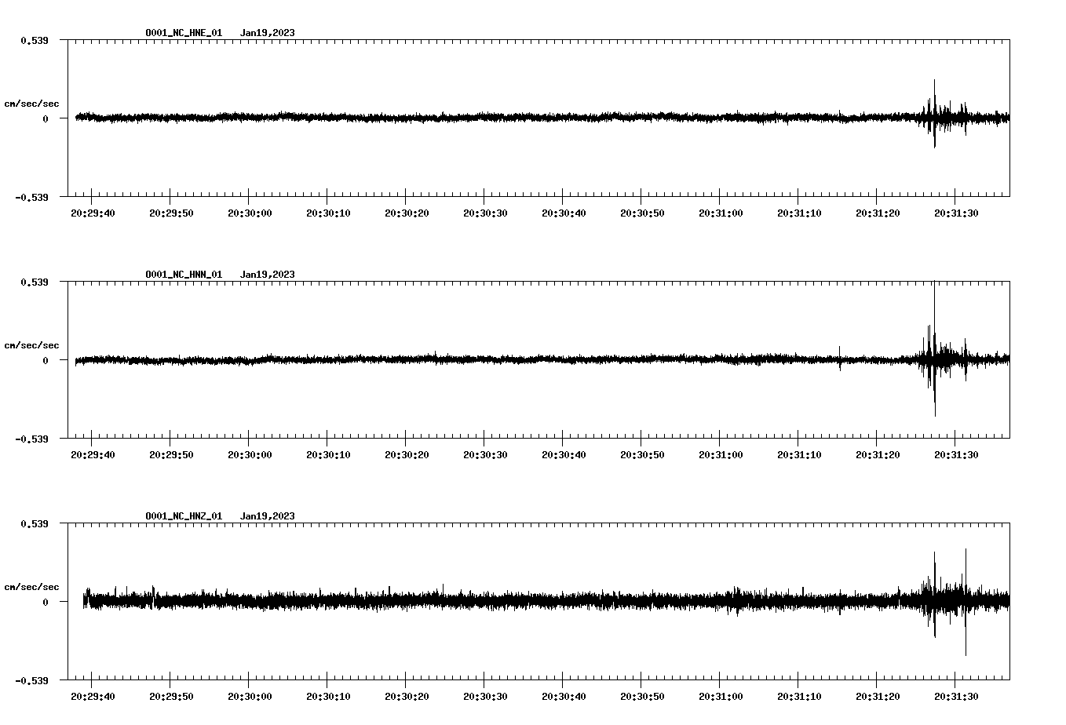1066x725 pixels.
Task: Select the Jan19,2023 date on the top trace
Action: [x=268, y=33]
